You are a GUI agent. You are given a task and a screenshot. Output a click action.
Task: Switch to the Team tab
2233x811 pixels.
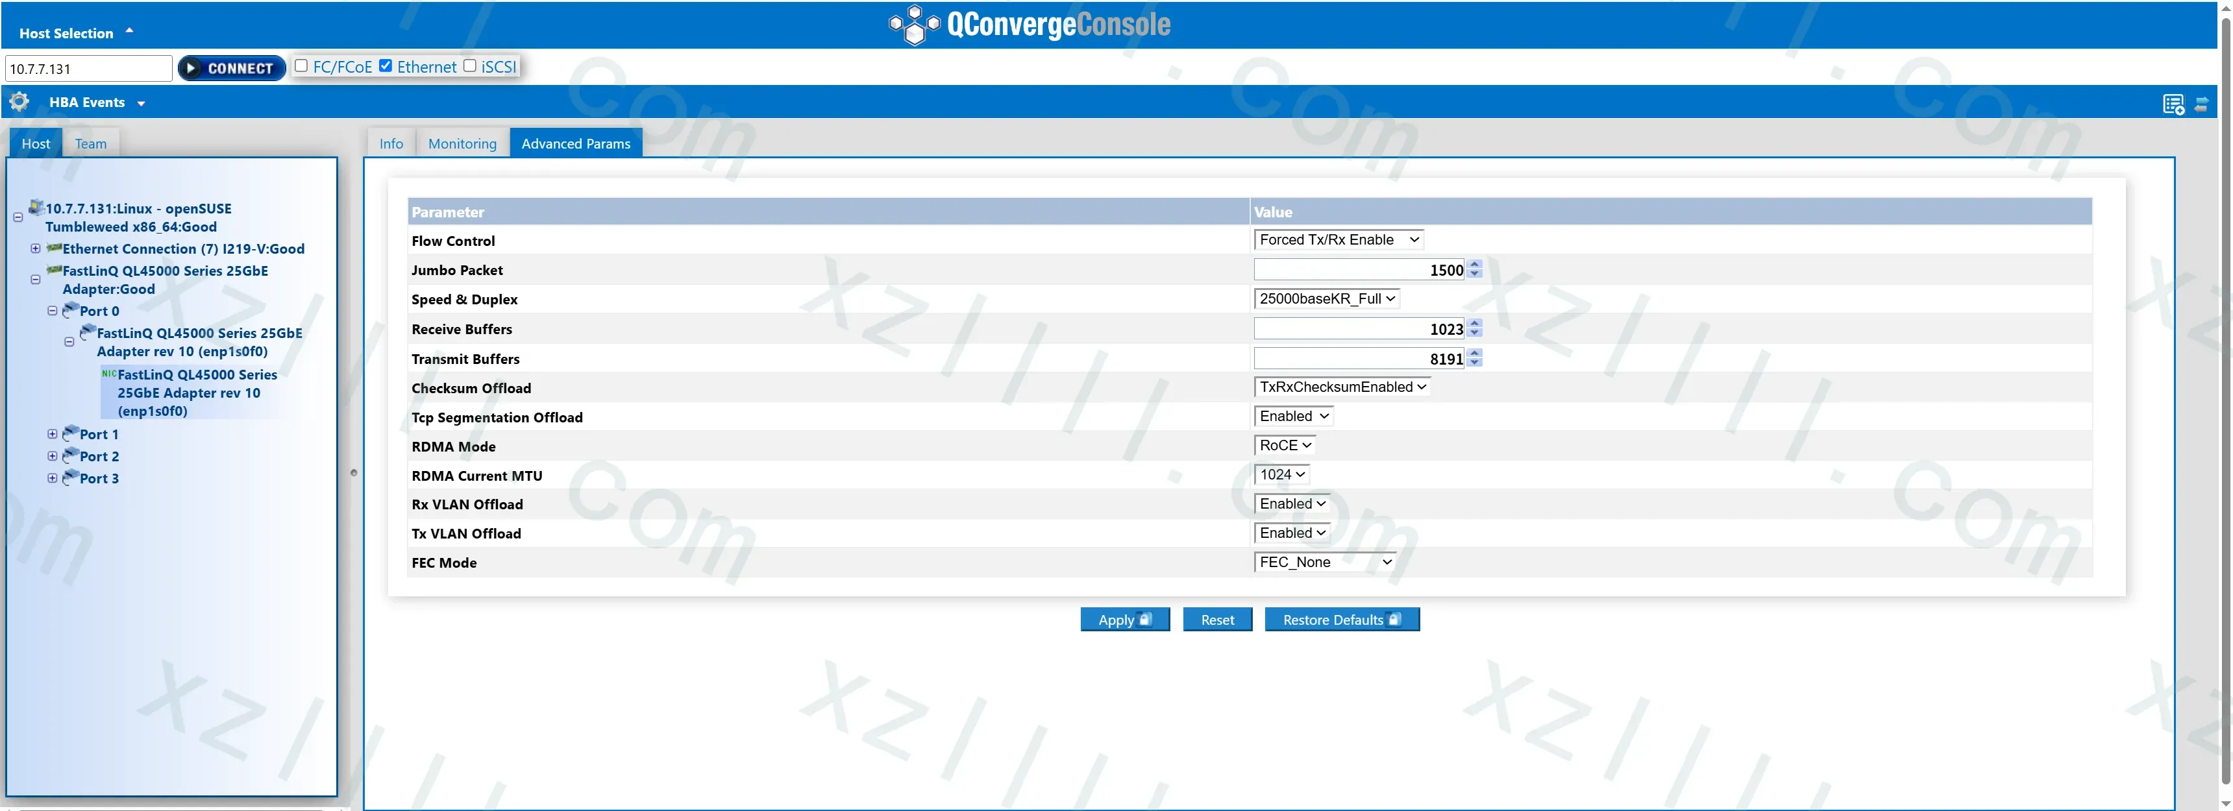tap(90, 143)
